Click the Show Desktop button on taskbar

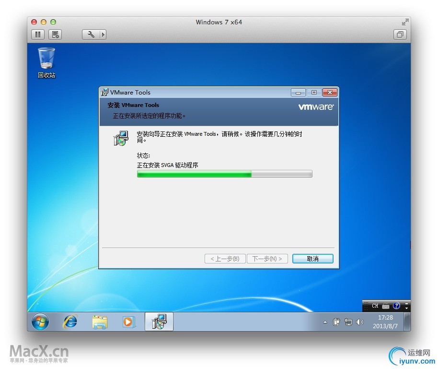point(407,321)
